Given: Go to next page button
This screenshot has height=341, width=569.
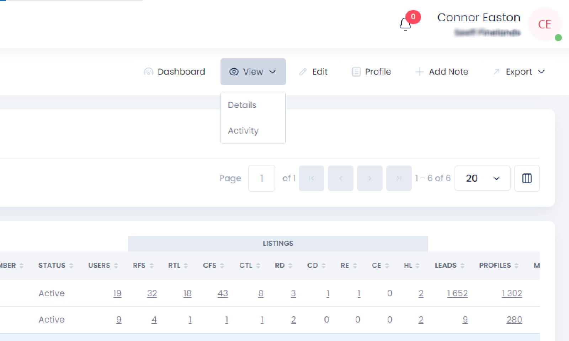Looking at the screenshot, I should pyautogui.click(x=369, y=178).
